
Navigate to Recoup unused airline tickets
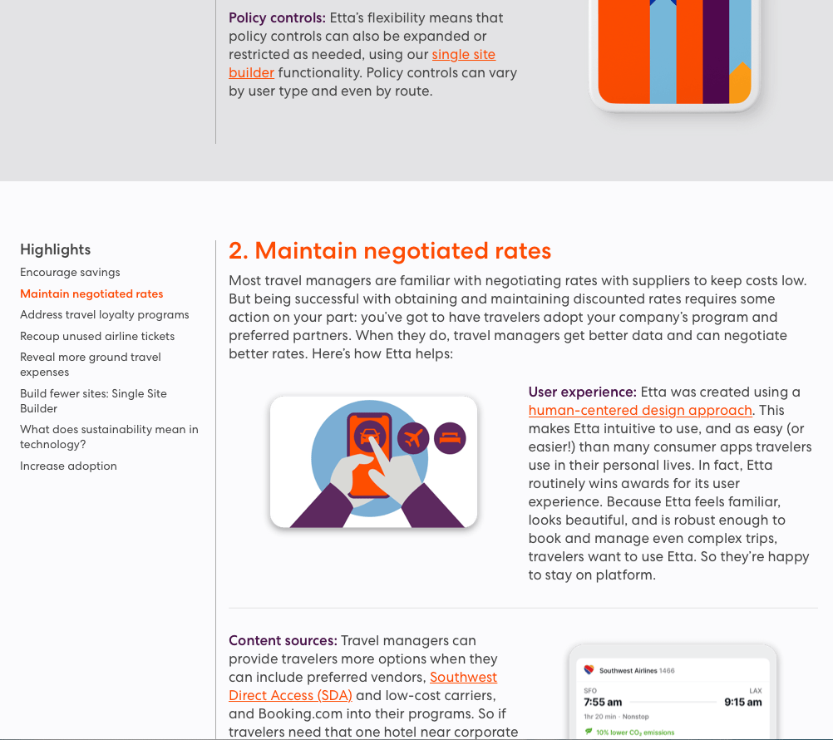[x=97, y=336]
